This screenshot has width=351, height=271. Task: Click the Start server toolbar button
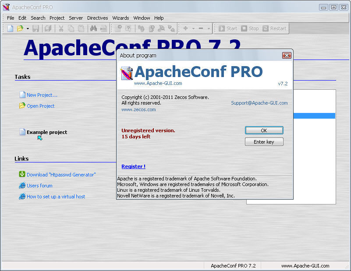coord(228,28)
